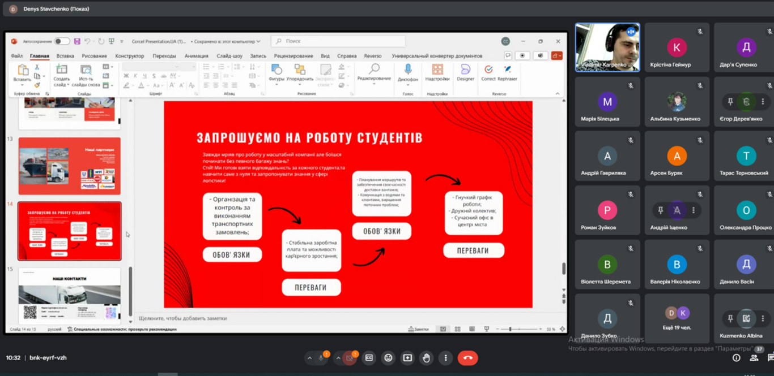
Task: Open the Рисование ribbon tab
Action: pyautogui.click(x=94, y=56)
